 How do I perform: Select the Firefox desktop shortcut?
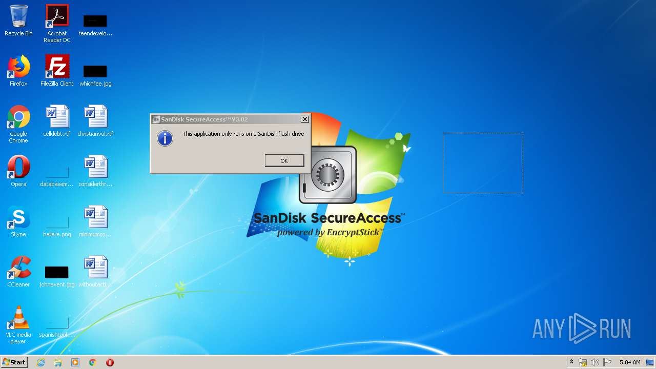pyautogui.click(x=18, y=71)
